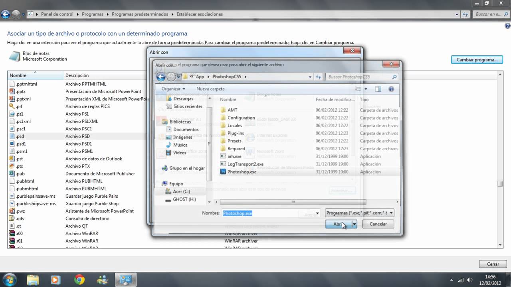Open Windows Explorer from taskbar

point(33,280)
